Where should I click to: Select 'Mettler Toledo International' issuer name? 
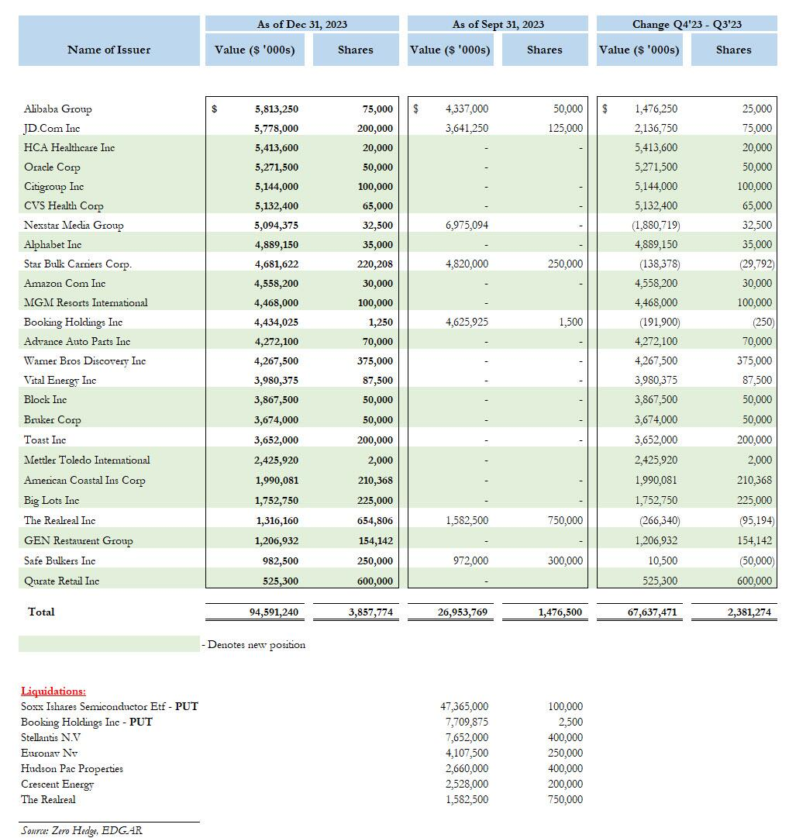pos(87,460)
